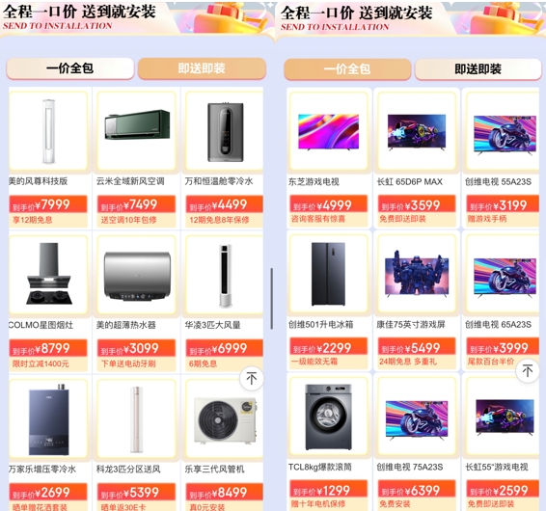Open 美的超薄热水器 product image
The height and width of the screenshot is (511, 546).
(x=137, y=275)
